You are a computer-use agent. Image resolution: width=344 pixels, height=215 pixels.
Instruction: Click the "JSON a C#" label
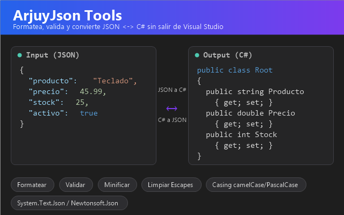(x=172, y=90)
